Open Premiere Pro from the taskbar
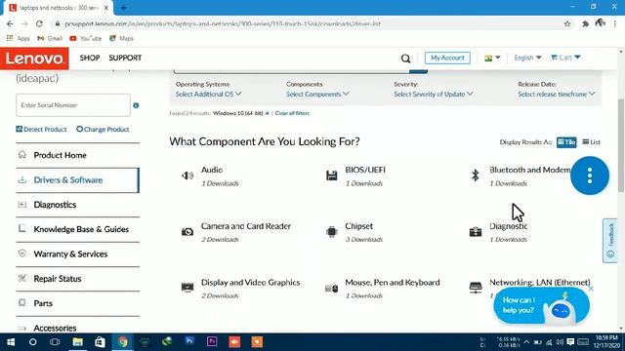 coord(212,342)
